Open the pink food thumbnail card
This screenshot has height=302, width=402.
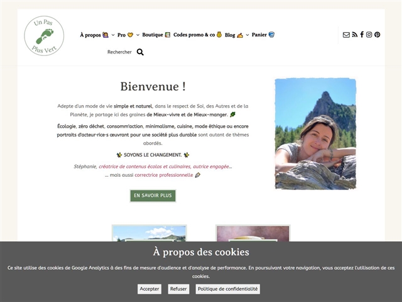tap(253, 233)
